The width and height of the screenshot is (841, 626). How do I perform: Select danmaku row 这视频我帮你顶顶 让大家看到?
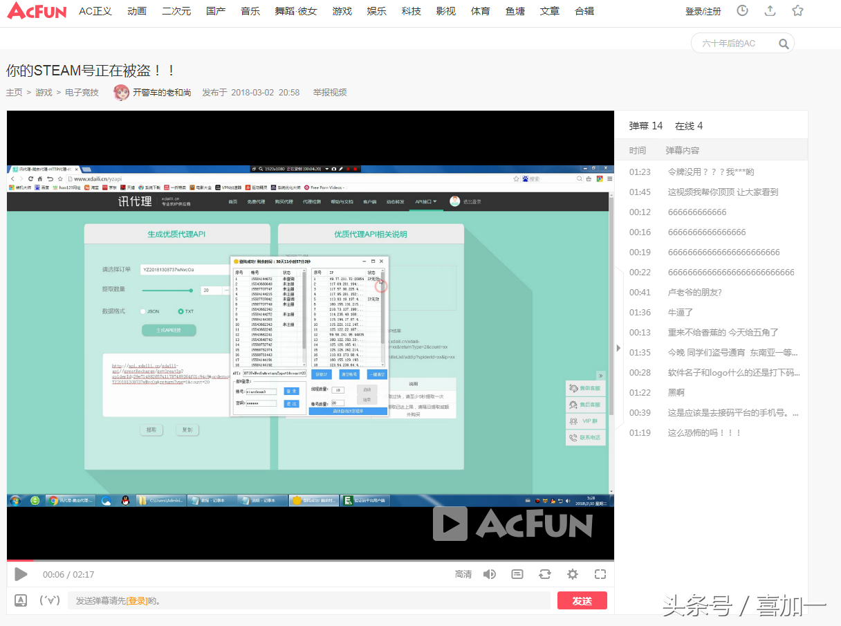(x=711, y=192)
